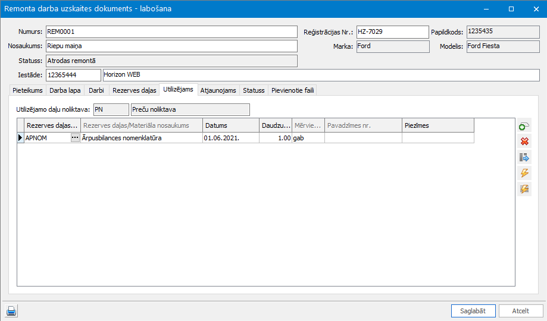Click the Datums column header
This screenshot has height=321, width=547.
[x=230, y=125]
